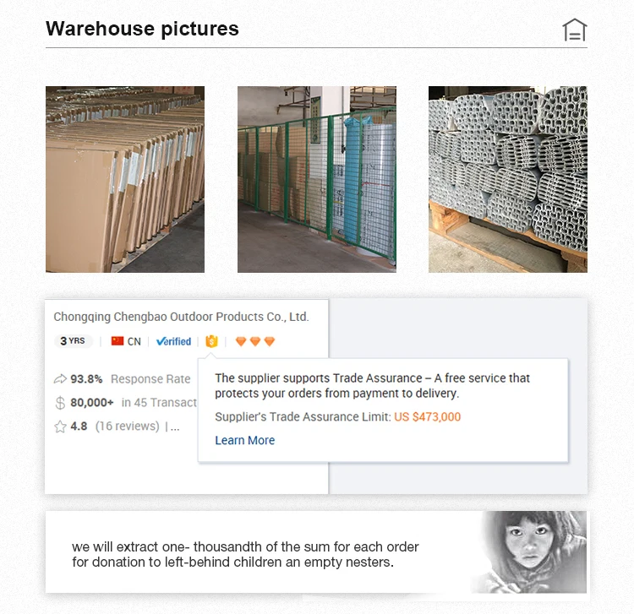
Task: Click the middle orange diamond icon
Action: 255,341
